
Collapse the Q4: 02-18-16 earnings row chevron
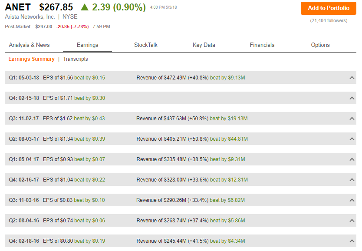tap(352, 241)
